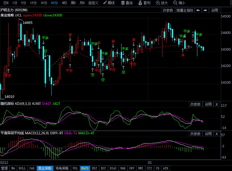Switch to the BOLL indicator tab
Screen dimensions: 232x171
pos(22,168)
